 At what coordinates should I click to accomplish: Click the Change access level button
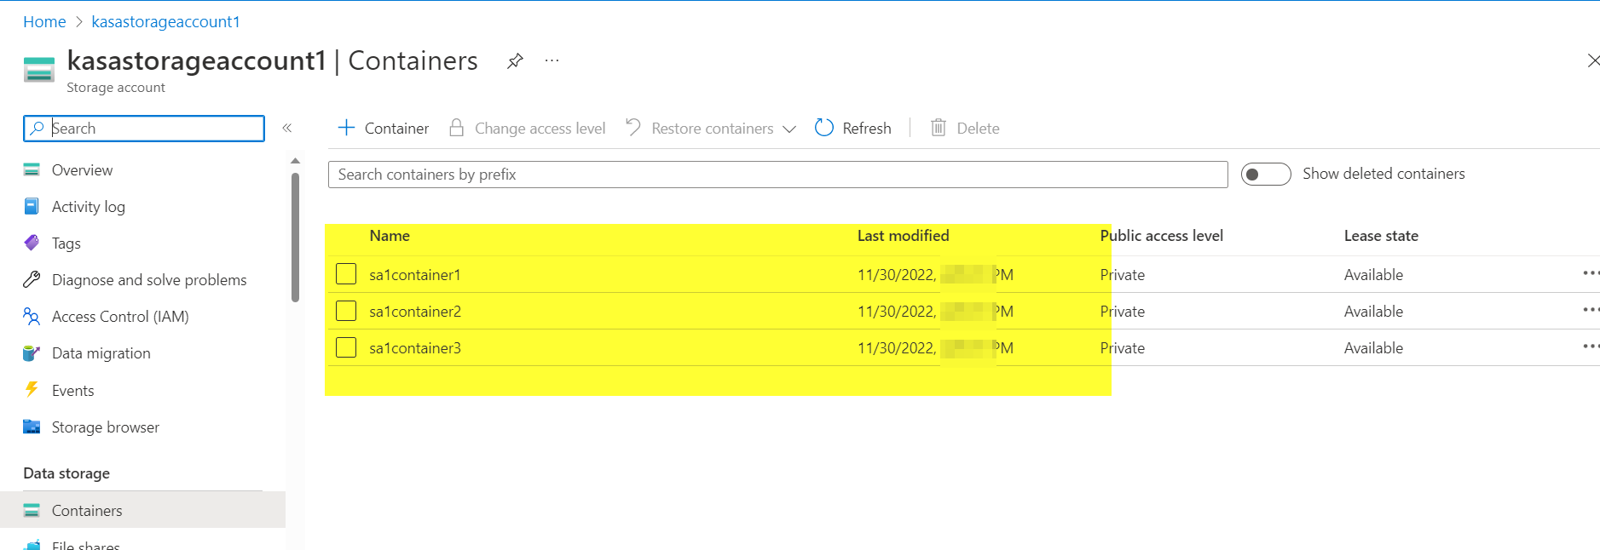click(528, 128)
